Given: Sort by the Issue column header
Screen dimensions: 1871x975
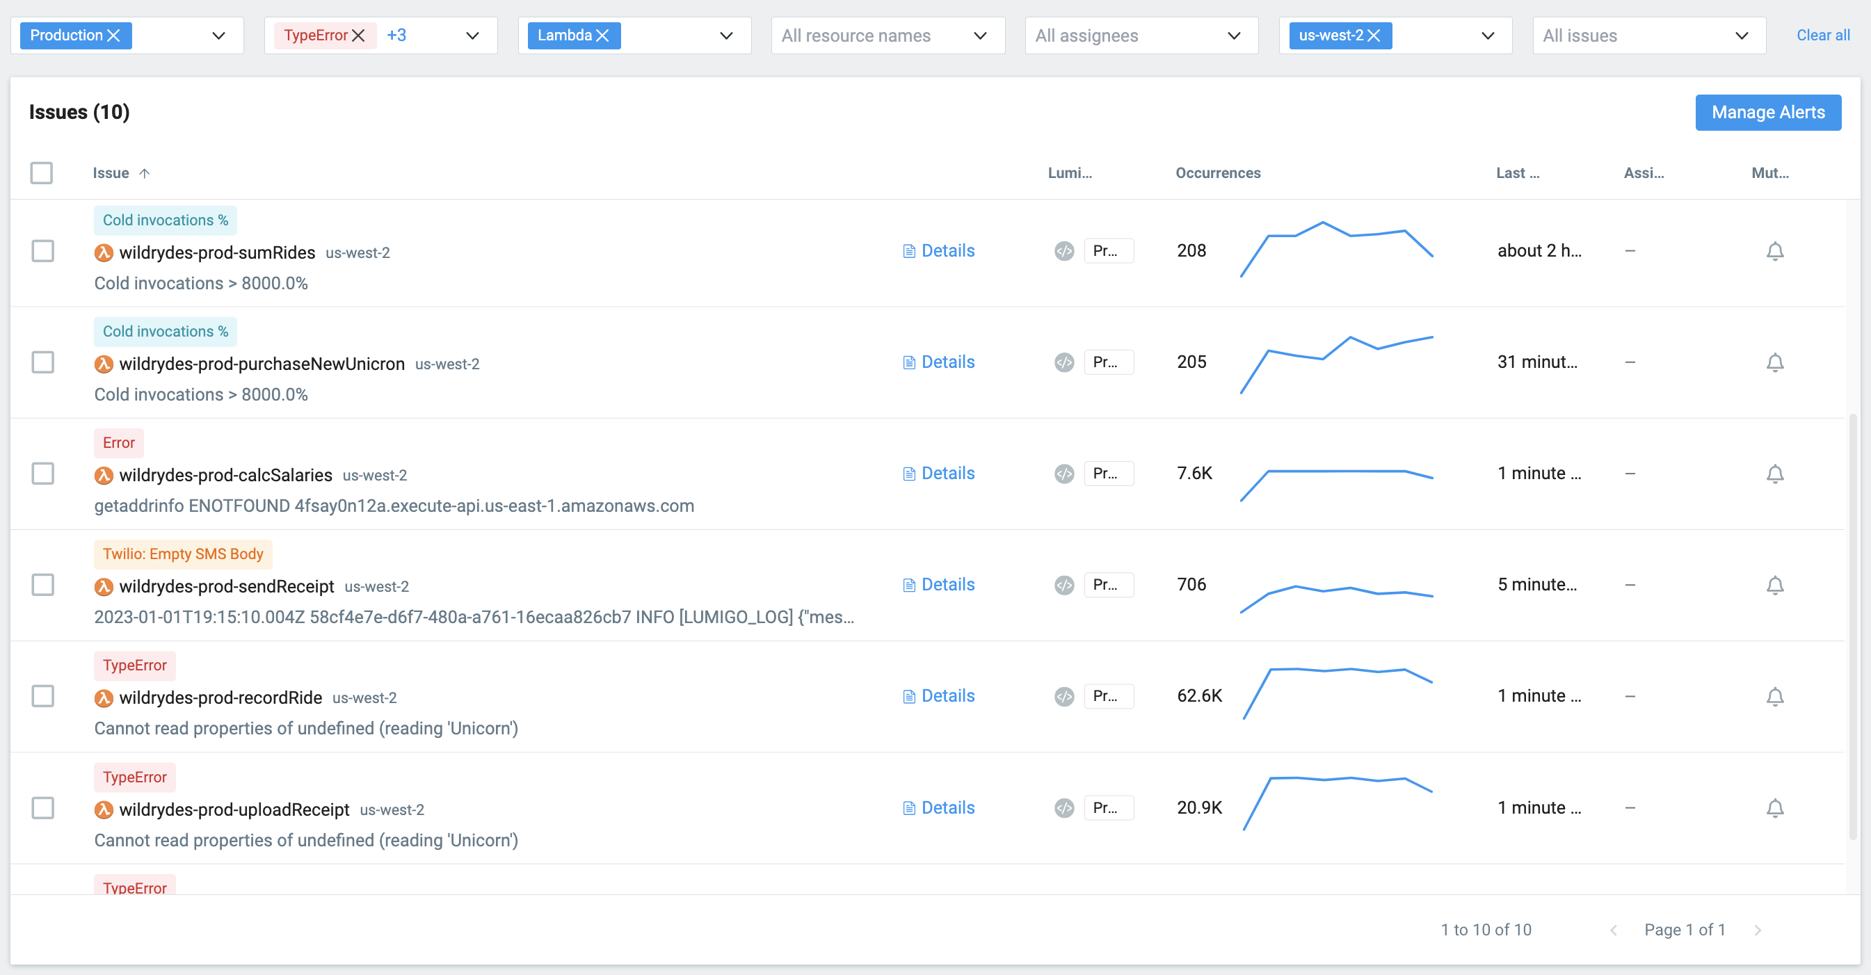Looking at the screenshot, I should click(111, 172).
